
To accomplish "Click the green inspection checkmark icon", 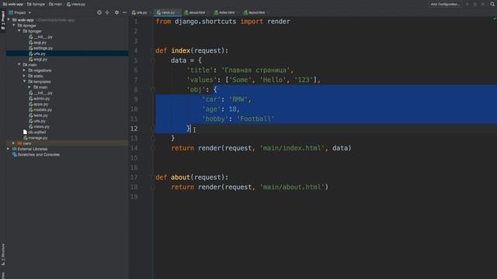I will pyautogui.click(x=494, y=19).
